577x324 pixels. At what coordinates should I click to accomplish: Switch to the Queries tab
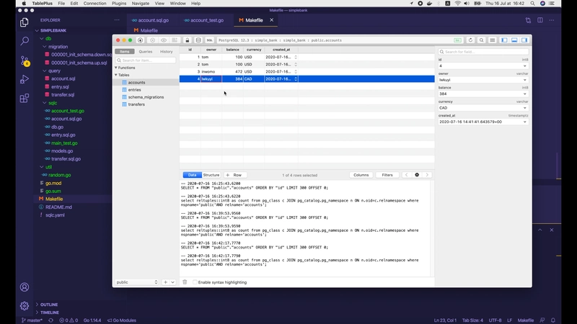[x=146, y=51]
